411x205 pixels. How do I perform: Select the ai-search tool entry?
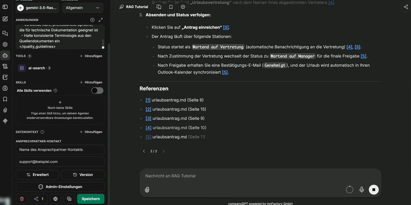pos(60,68)
